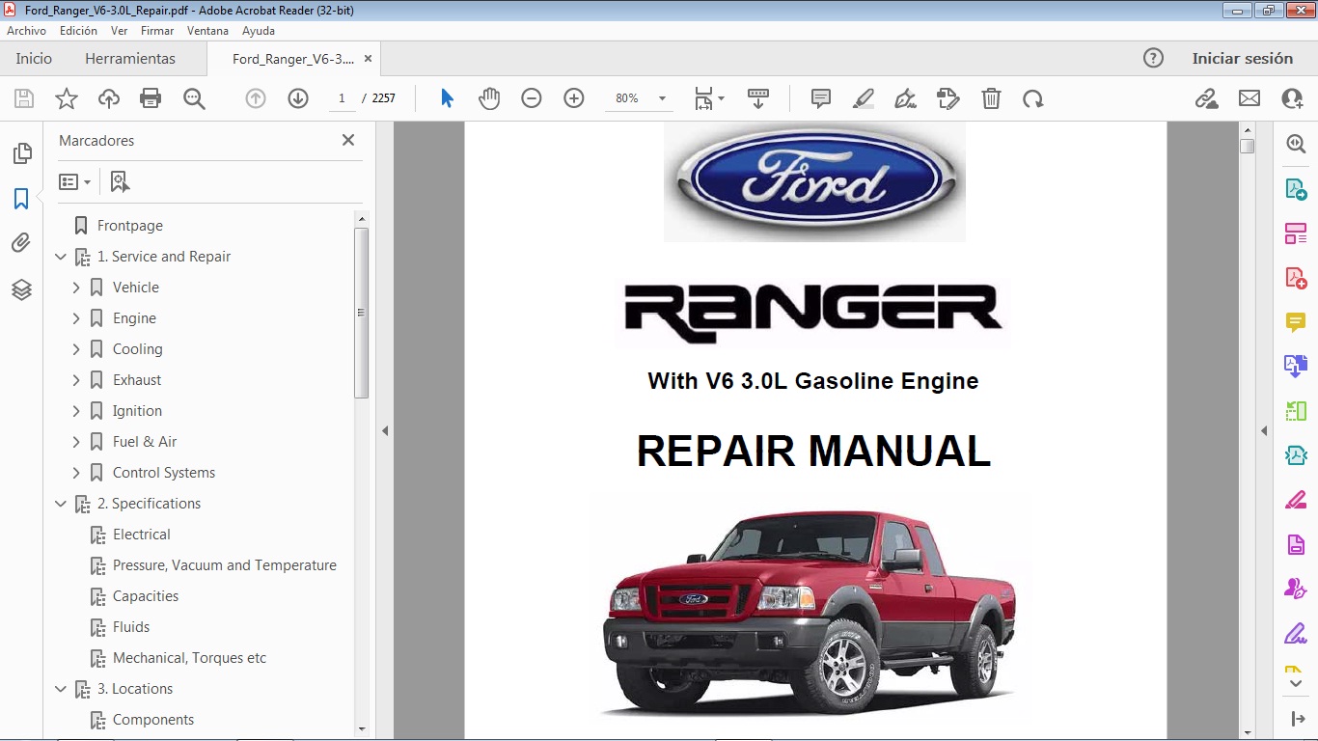Print the document with the printer icon
Screen dimensions: 1318x741
pos(151,97)
